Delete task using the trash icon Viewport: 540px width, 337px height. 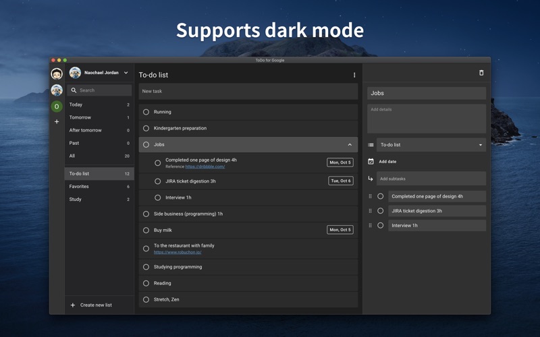click(x=481, y=73)
